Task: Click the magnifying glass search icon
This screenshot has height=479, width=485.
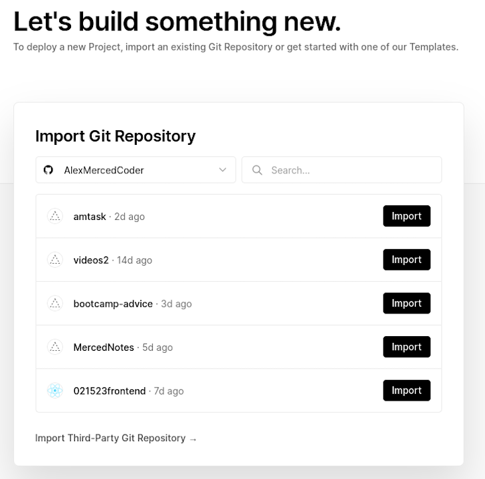Action: [x=257, y=170]
